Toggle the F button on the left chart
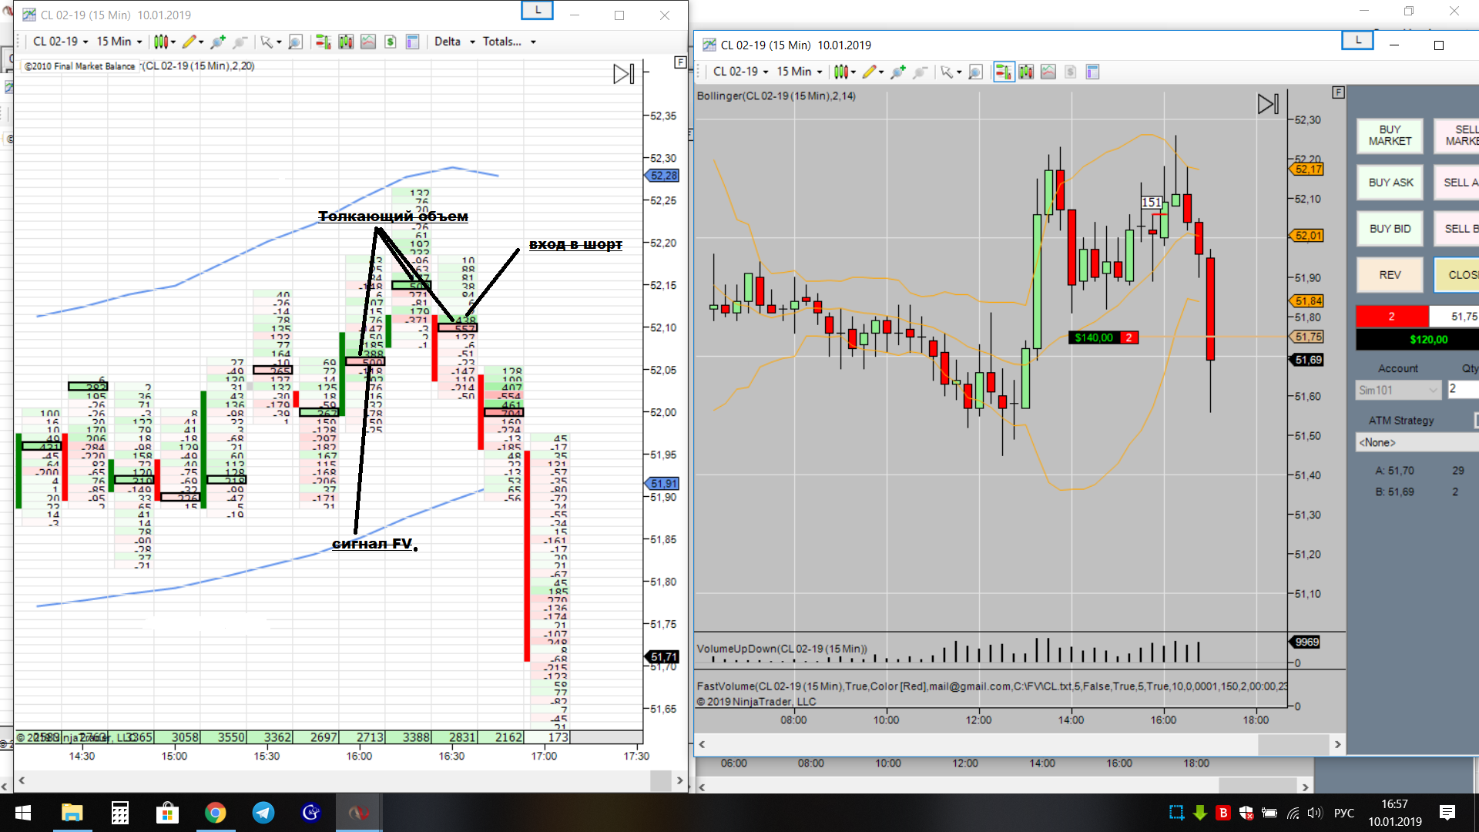1479x832 pixels. 679,62
